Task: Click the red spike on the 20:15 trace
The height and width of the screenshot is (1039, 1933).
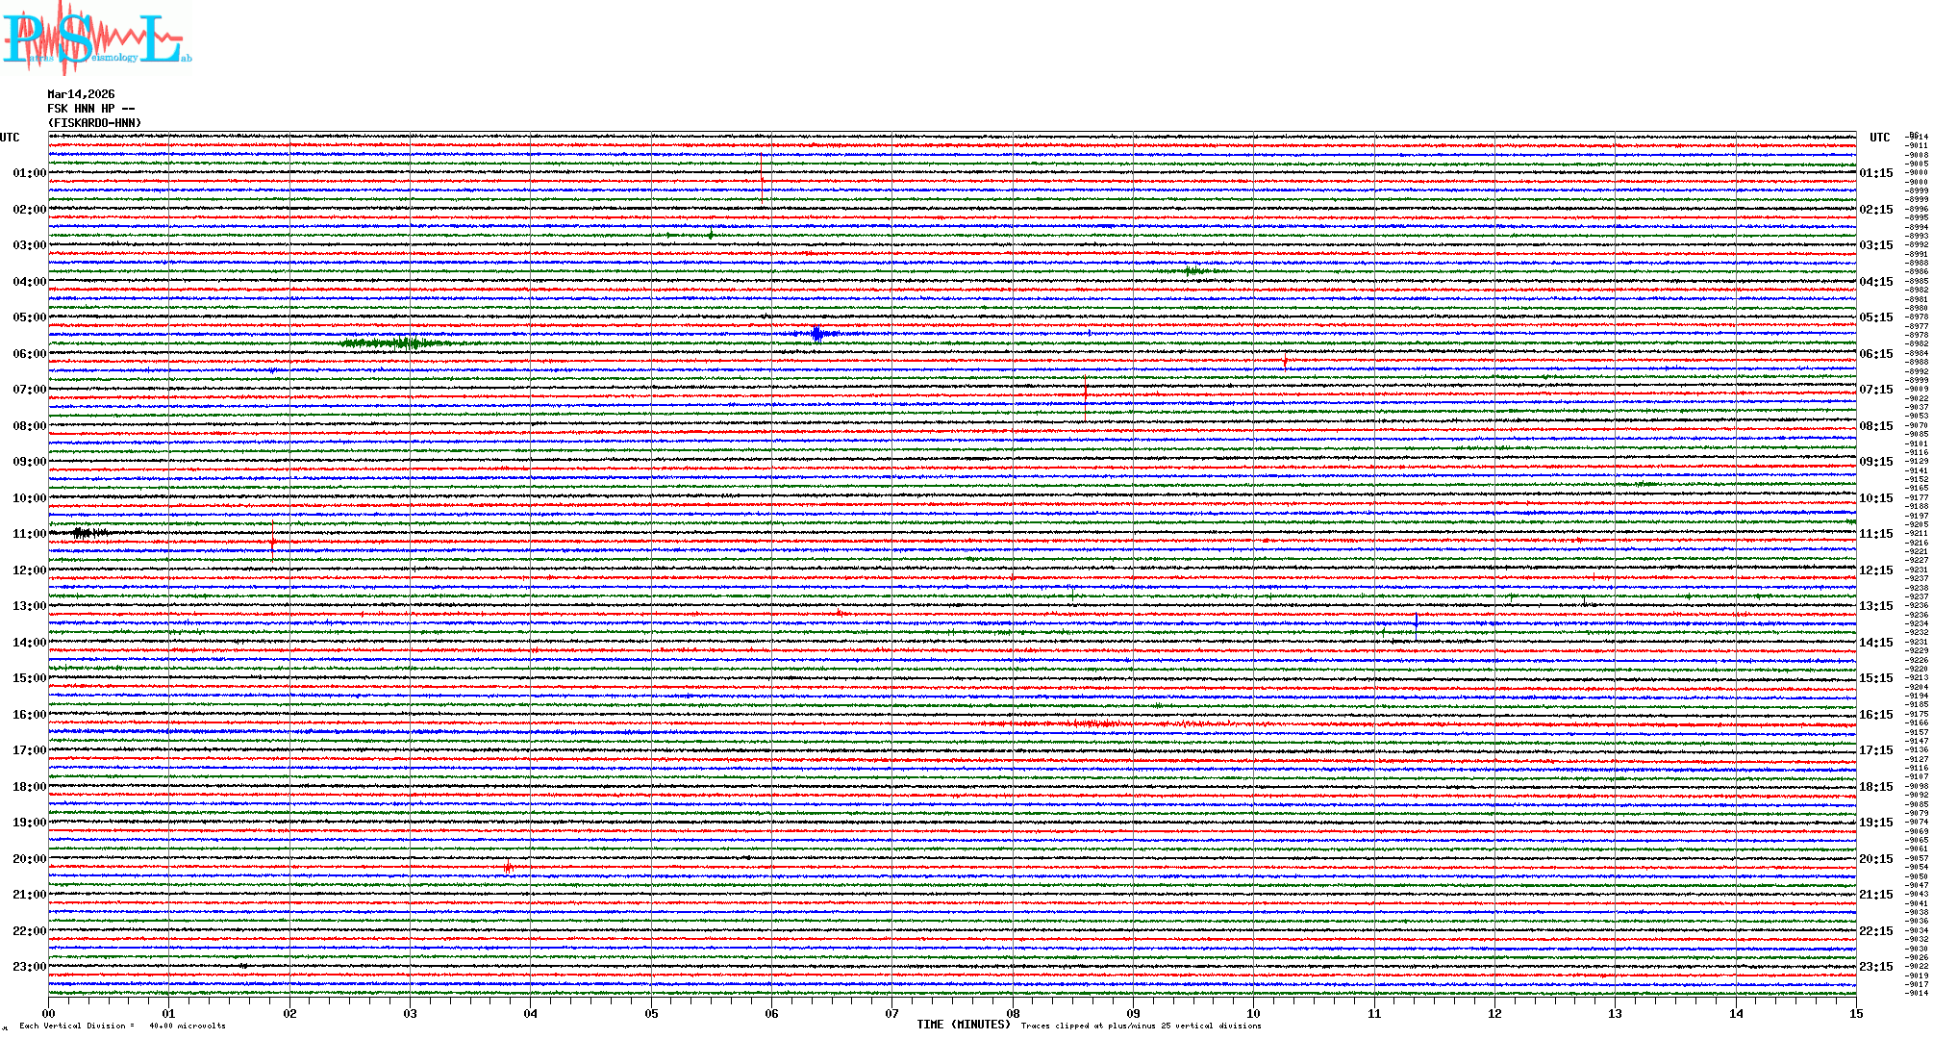Action: [508, 868]
